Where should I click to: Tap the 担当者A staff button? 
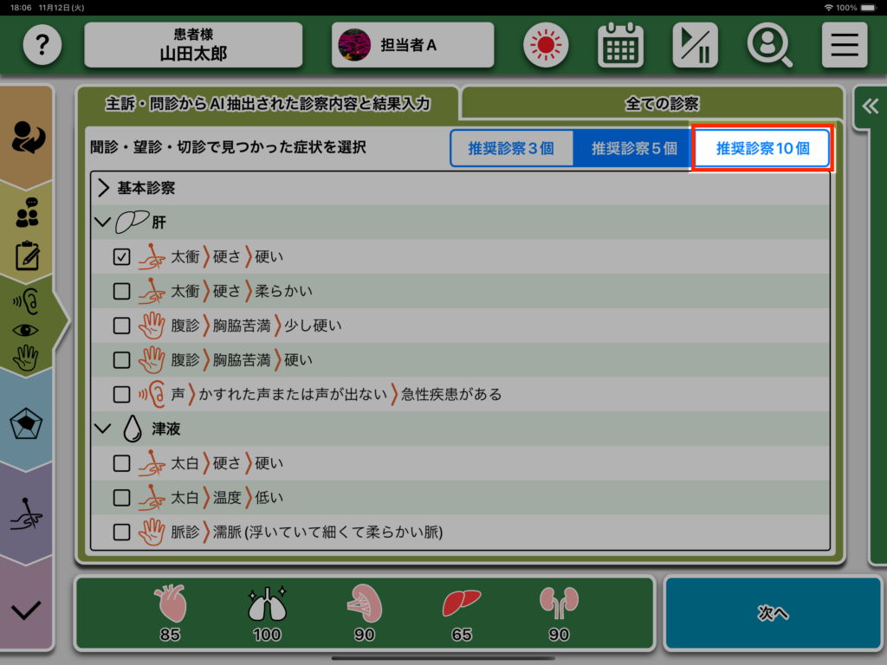[412, 45]
